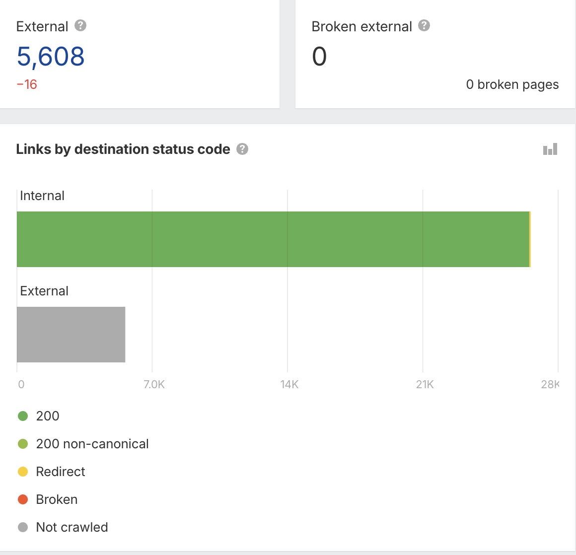The height and width of the screenshot is (555, 576).
Task: Click the -16 change indicator
Action: tap(27, 85)
